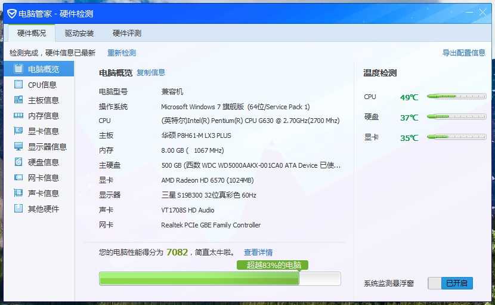Select the VT1708S HD Audio text

(x=187, y=210)
